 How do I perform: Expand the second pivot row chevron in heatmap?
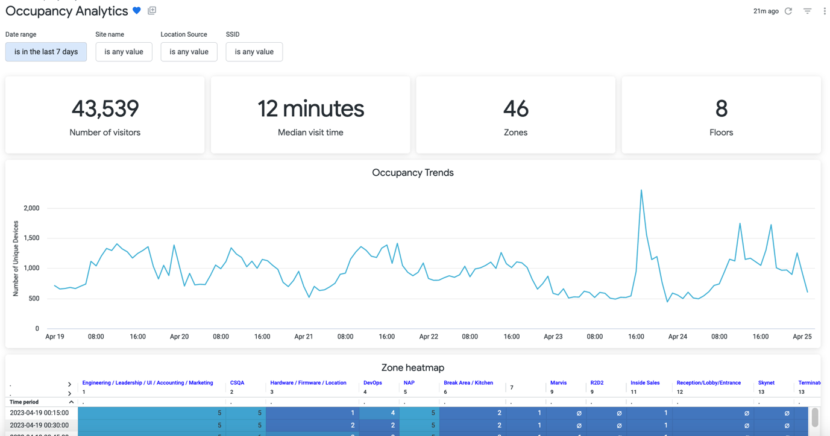pos(69,393)
